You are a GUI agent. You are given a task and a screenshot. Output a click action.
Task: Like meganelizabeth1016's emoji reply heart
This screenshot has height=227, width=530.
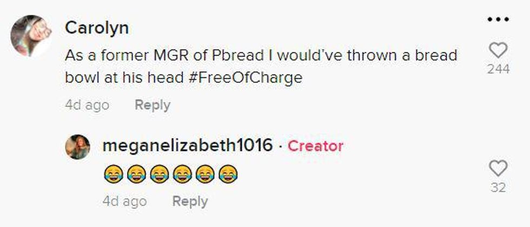point(498,168)
